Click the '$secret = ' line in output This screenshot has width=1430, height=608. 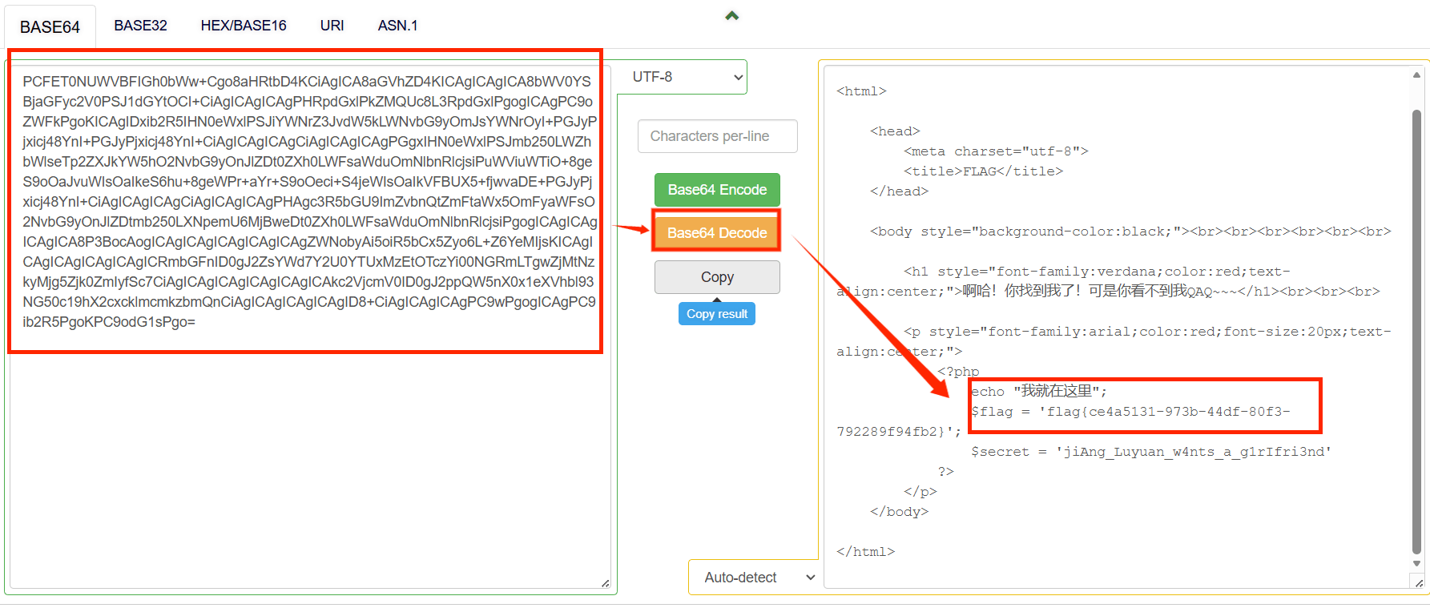click(x=1151, y=452)
